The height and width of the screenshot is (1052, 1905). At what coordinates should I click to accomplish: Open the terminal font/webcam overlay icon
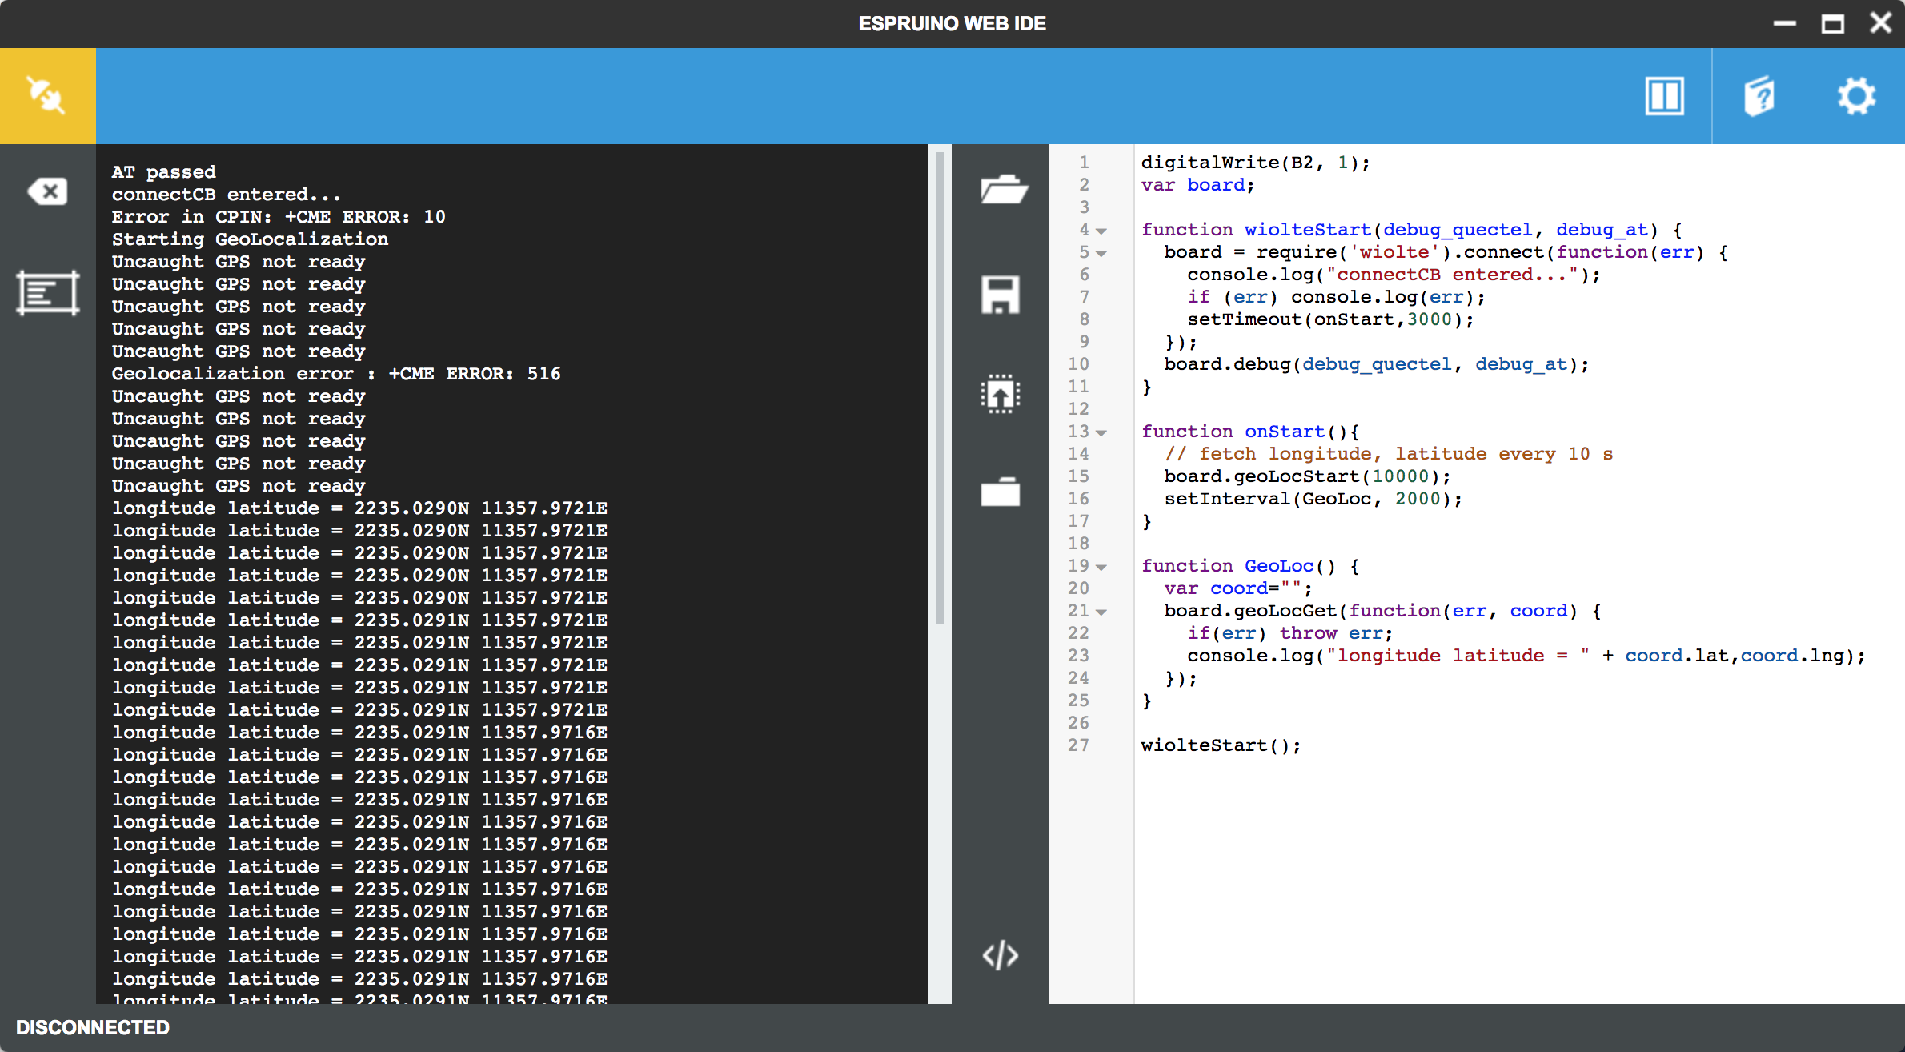coord(47,293)
